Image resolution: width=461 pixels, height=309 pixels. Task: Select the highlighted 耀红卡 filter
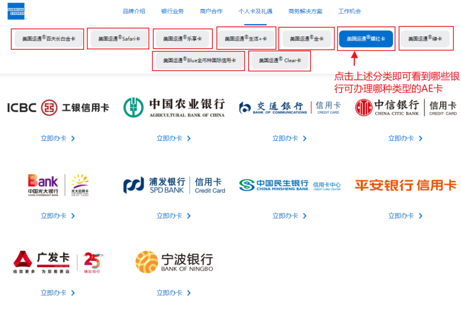(366, 39)
